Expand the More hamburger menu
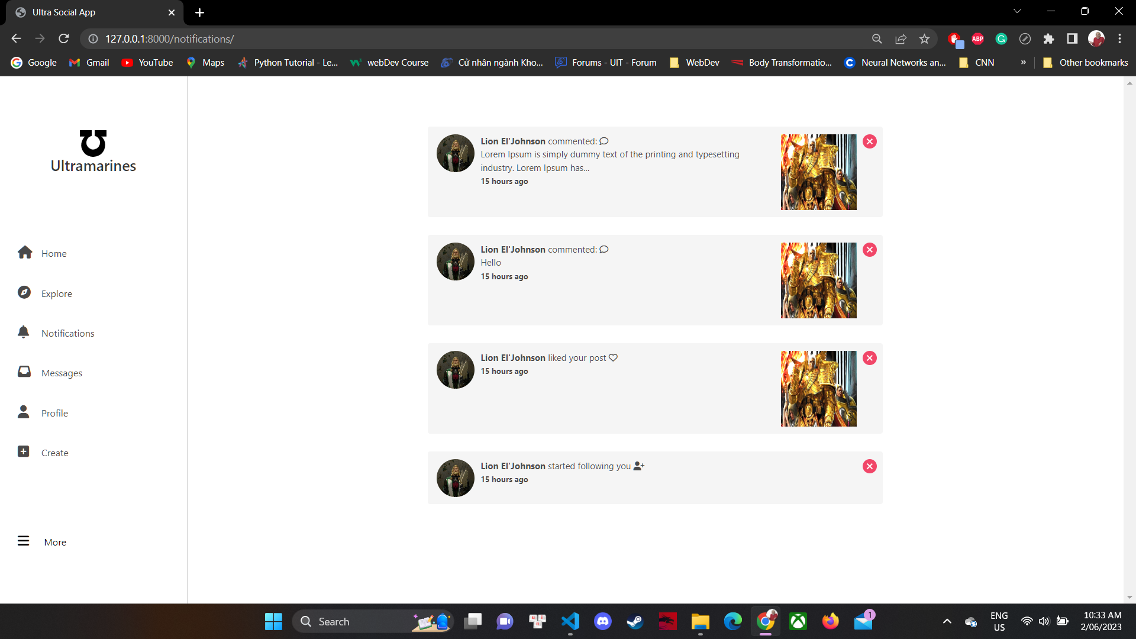The width and height of the screenshot is (1136, 639). pos(24,541)
